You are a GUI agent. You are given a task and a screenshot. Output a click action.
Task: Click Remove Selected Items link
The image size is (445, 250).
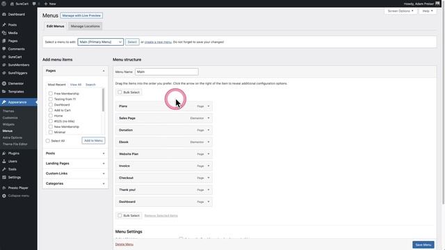tap(161, 216)
